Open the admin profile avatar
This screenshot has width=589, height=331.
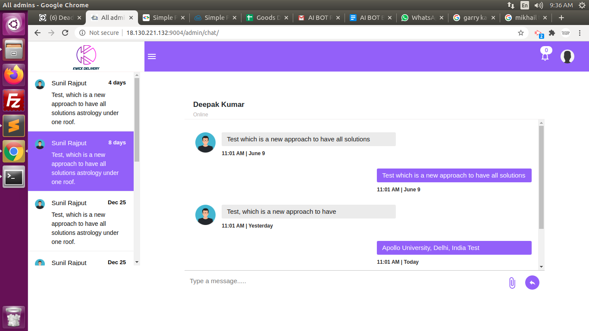pyautogui.click(x=567, y=56)
